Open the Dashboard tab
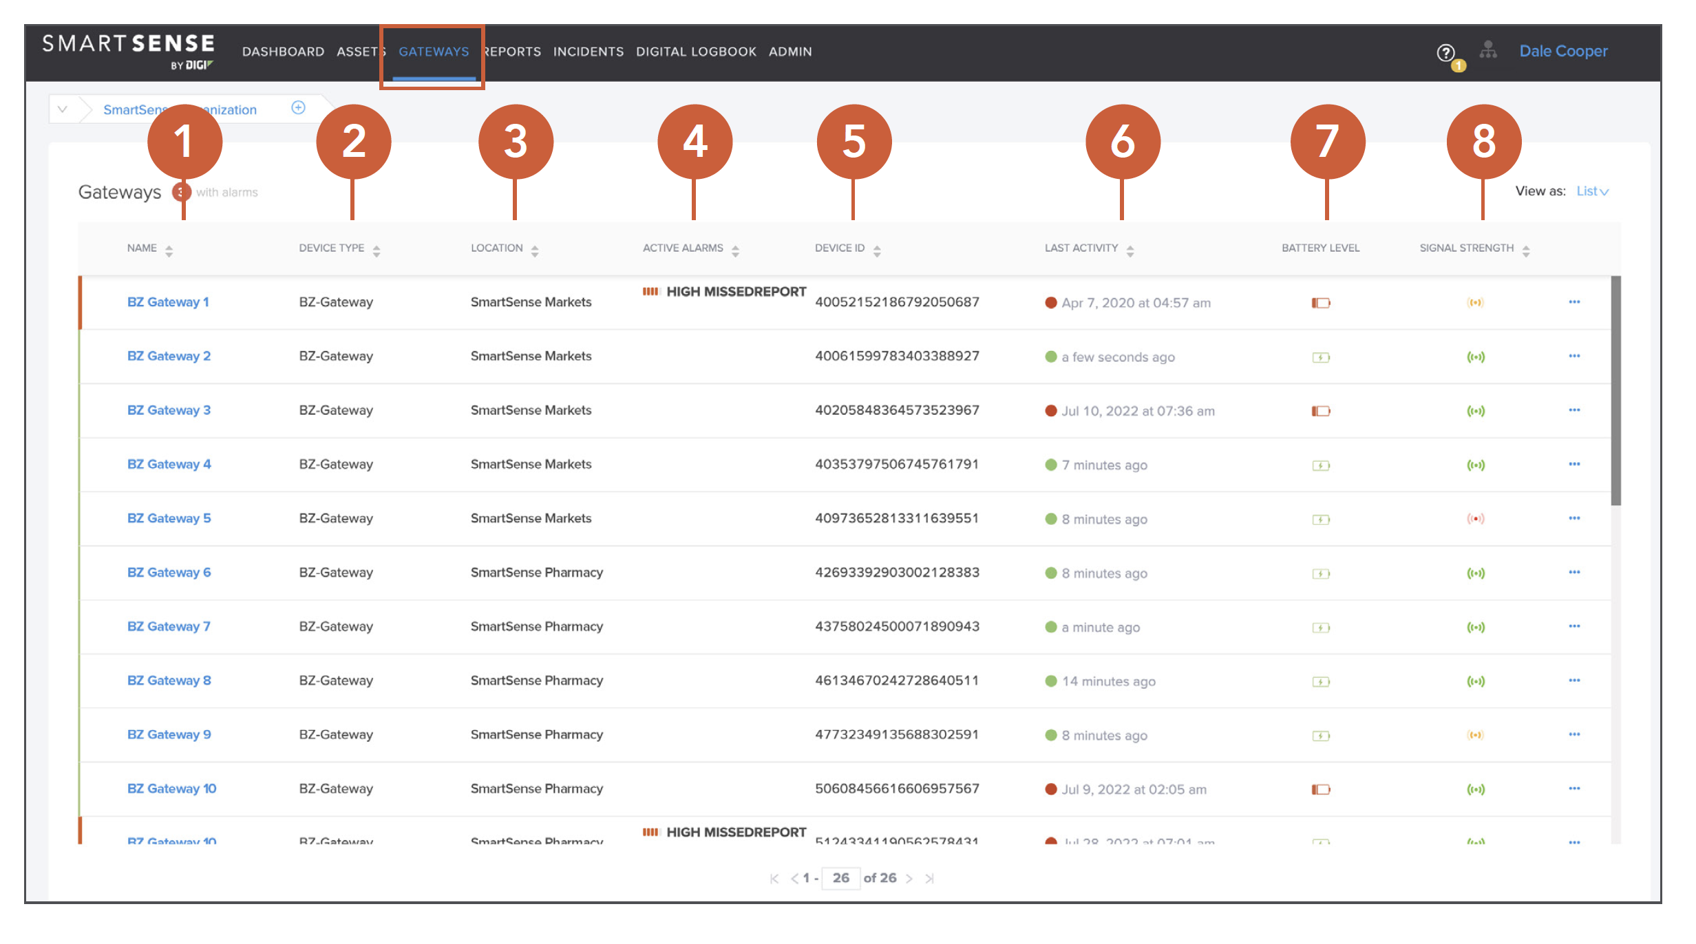This screenshot has width=1696, height=944. [x=283, y=52]
